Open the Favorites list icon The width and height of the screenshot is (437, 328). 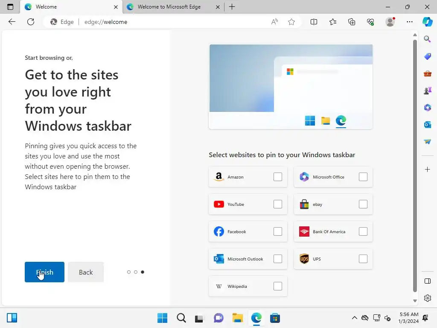pos(333,22)
